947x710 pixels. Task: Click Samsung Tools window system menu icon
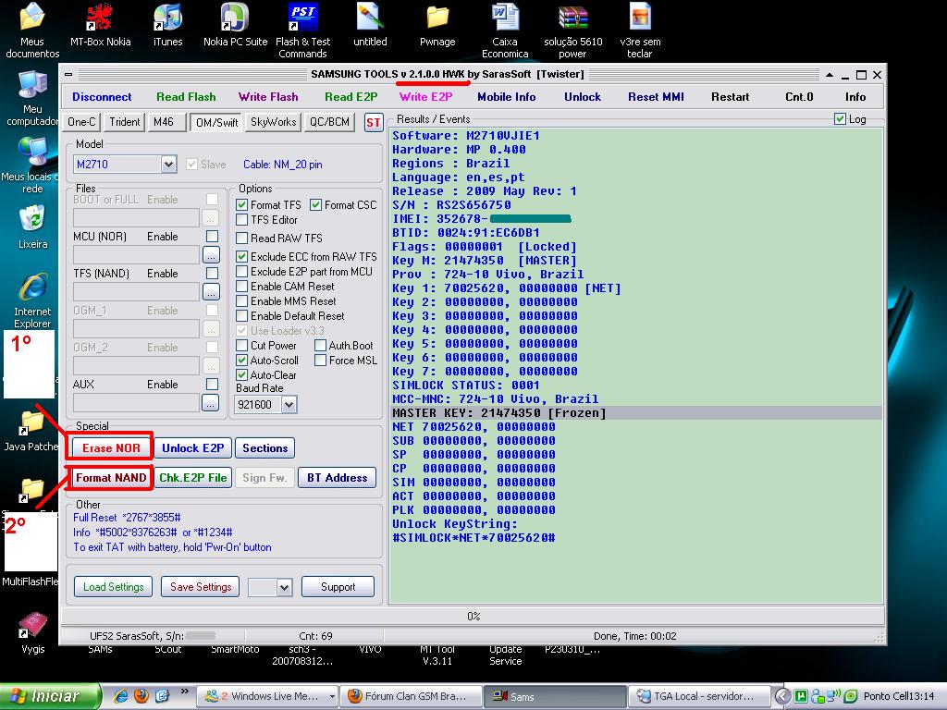pyautogui.click(x=68, y=74)
